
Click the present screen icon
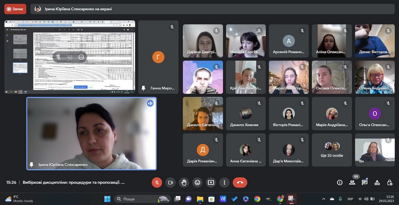pos(211,182)
